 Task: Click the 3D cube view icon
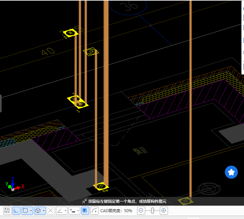(38, 211)
